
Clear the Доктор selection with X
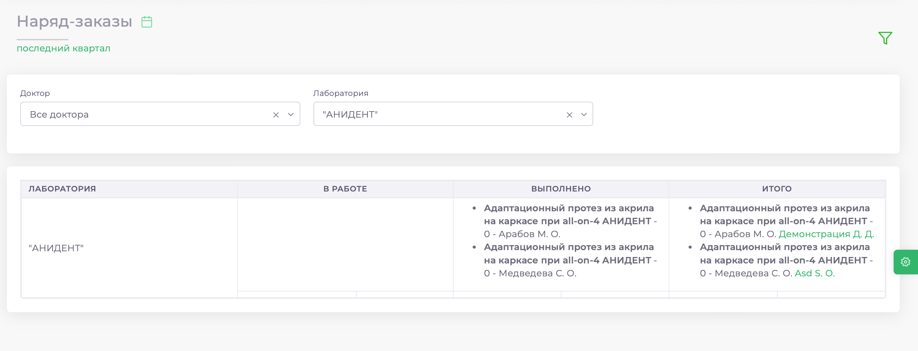276,115
